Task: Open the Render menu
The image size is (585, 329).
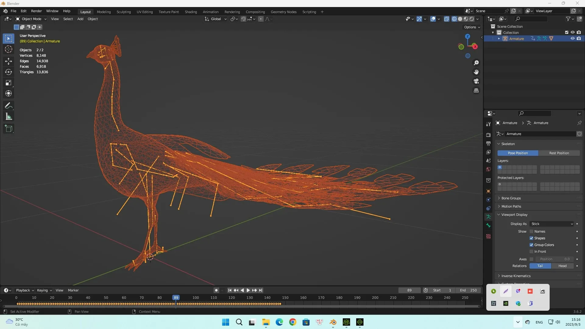Action: click(36, 11)
